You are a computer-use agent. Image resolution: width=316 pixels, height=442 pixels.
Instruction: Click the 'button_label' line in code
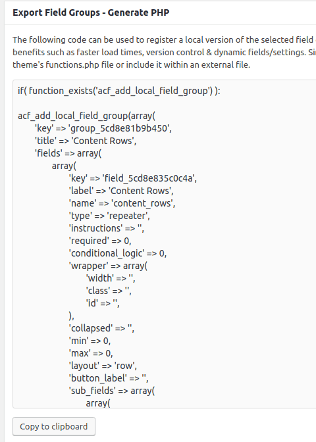pyautogui.click(x=109, y=378)
